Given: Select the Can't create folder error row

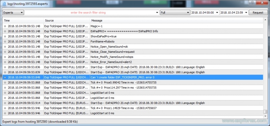Looking at the screenshot, I should [133, 77].
